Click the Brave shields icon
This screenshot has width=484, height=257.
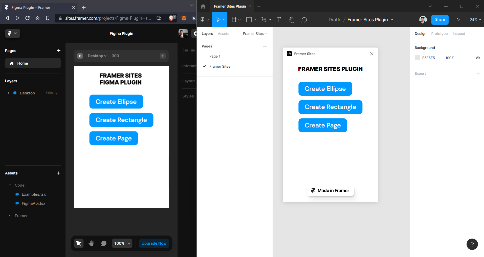point(172,18)
